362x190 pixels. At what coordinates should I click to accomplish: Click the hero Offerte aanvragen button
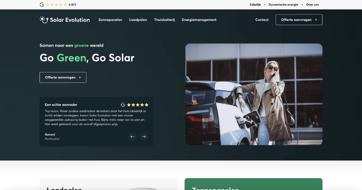pos(63,77)
